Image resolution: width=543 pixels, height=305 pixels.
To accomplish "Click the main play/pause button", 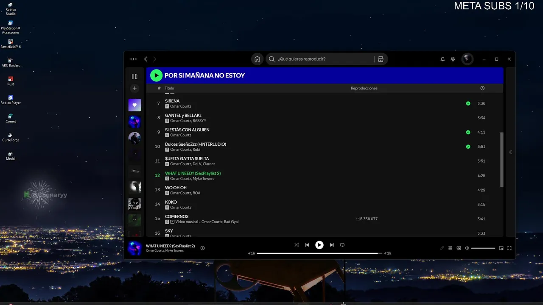I will click(x=319, y=245).
